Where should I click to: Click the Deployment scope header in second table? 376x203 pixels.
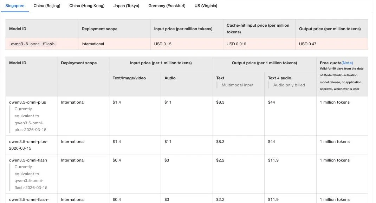79,63
